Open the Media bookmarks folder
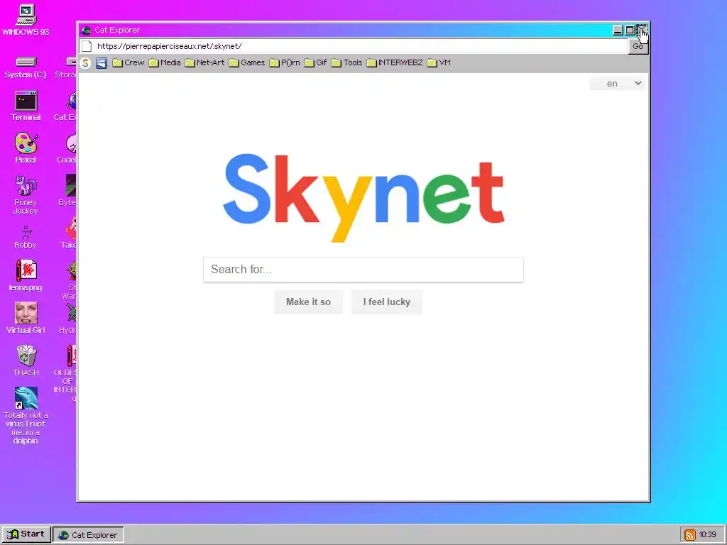Screen dimensions: 727x545 [x=165, y=62]
